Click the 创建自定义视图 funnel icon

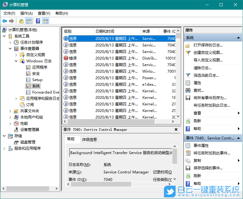[x=188, y=53]
